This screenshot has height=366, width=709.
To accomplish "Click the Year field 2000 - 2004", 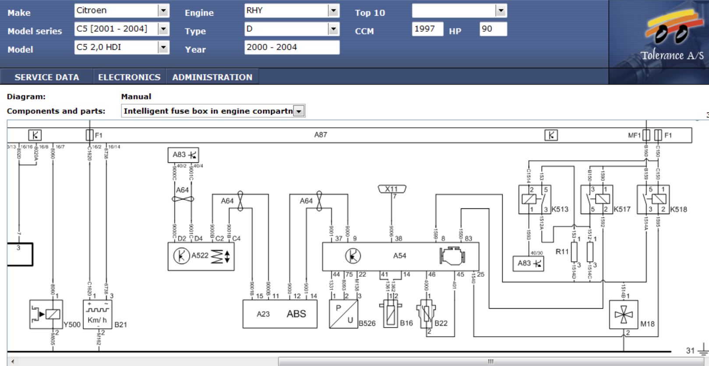I will click(x=292, y=47).
